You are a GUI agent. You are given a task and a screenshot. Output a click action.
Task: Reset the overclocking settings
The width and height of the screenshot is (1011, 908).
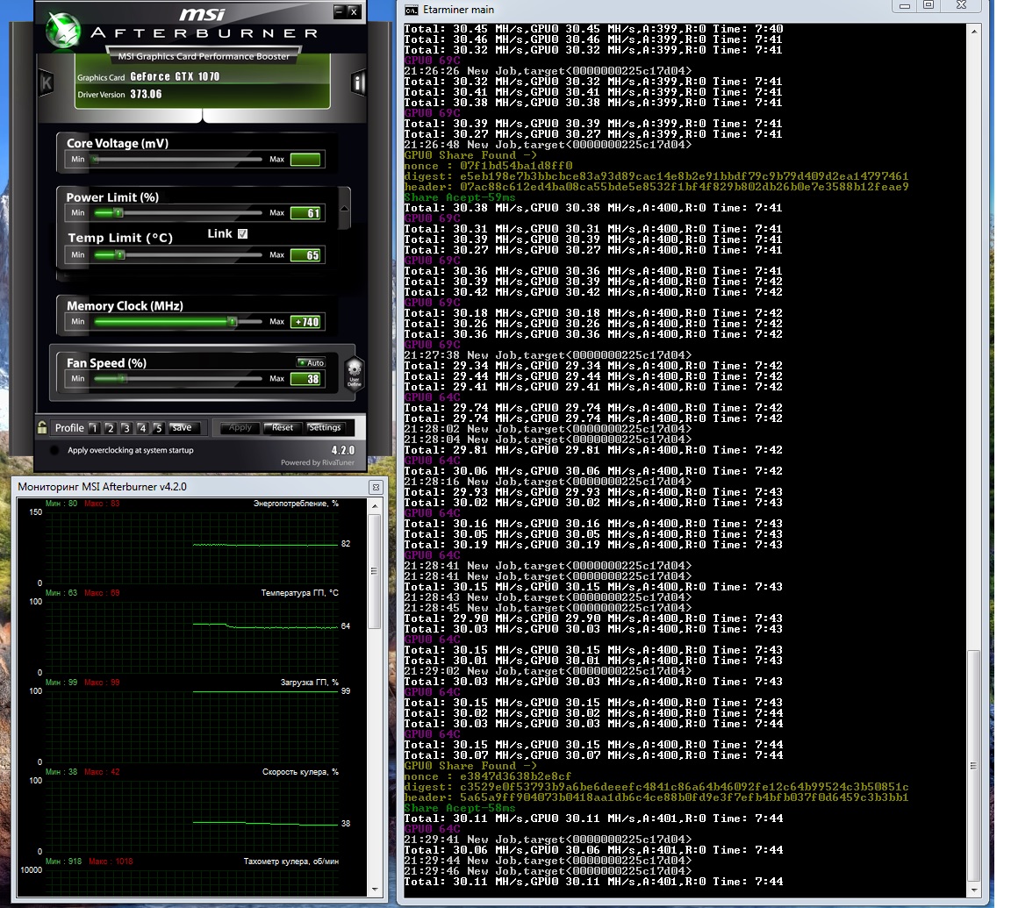[283, 428]
